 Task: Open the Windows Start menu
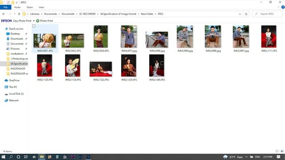(3, 157)
